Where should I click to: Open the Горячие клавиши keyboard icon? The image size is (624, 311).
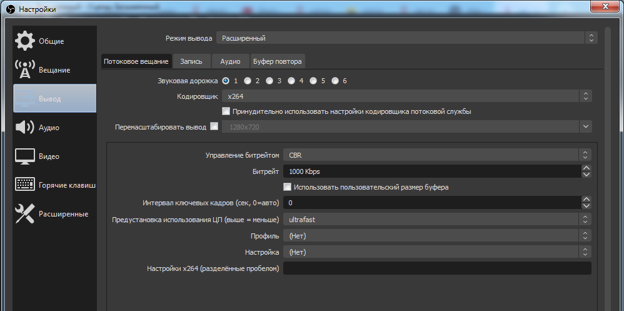[24, 185]
